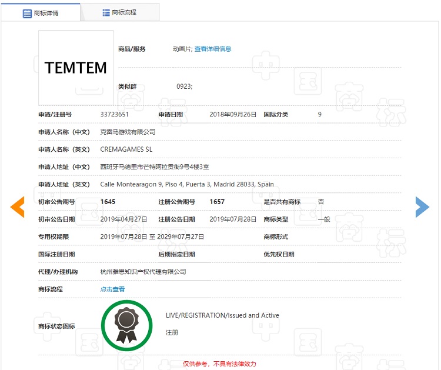Click similar group code 0923
Image resolution: width=441 pixels, height=370 pixels.
(x=184, y=86)
